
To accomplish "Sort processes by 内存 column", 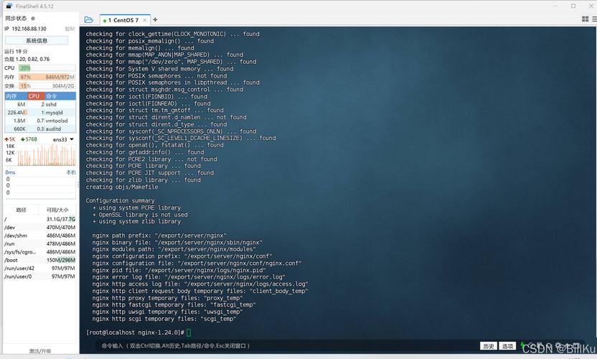I will 12,95.
